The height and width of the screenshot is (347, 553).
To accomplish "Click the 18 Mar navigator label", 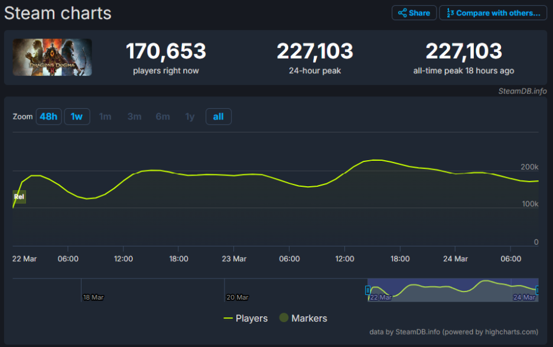I will click(93, 297).
